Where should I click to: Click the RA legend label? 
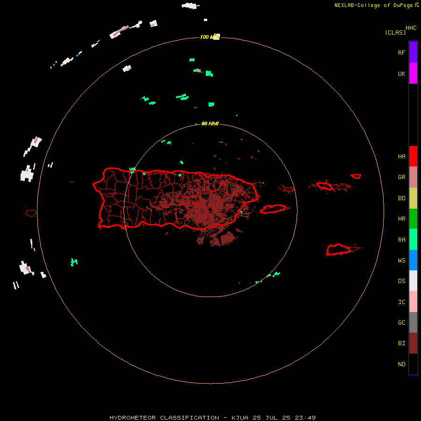[401, 240]
